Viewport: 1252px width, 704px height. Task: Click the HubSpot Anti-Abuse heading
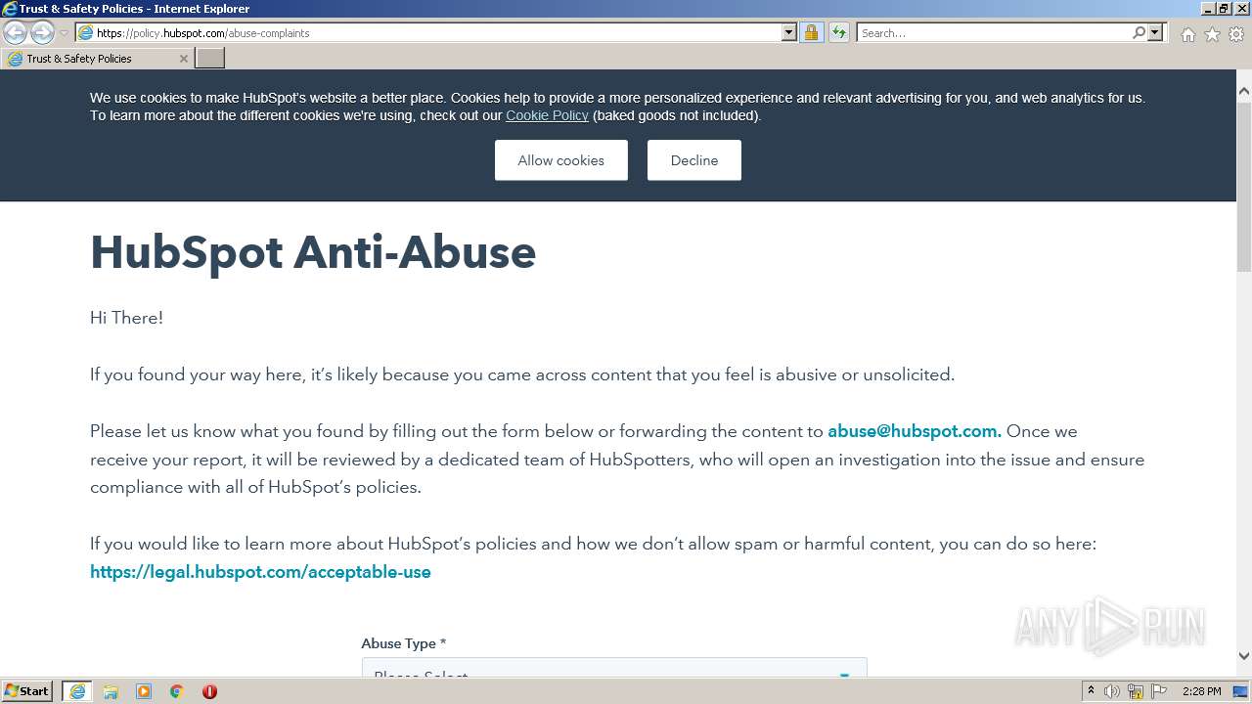[x=313, y=252]
